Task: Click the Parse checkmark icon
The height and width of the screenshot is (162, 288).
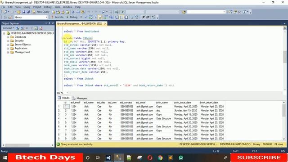Action: tap(86, 17)
